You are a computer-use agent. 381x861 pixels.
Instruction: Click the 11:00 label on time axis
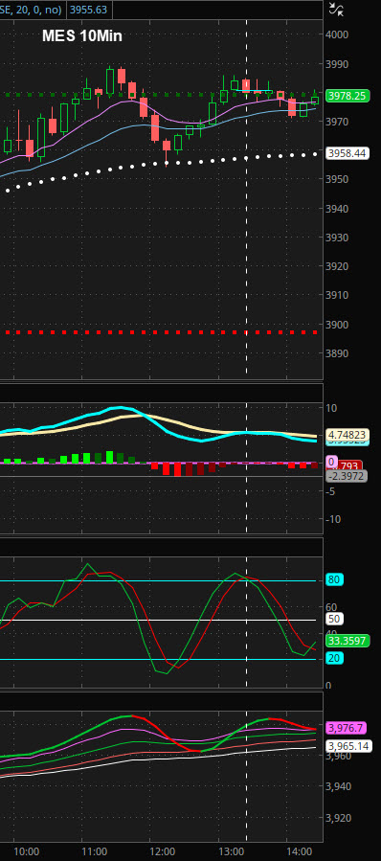[95, 851]
